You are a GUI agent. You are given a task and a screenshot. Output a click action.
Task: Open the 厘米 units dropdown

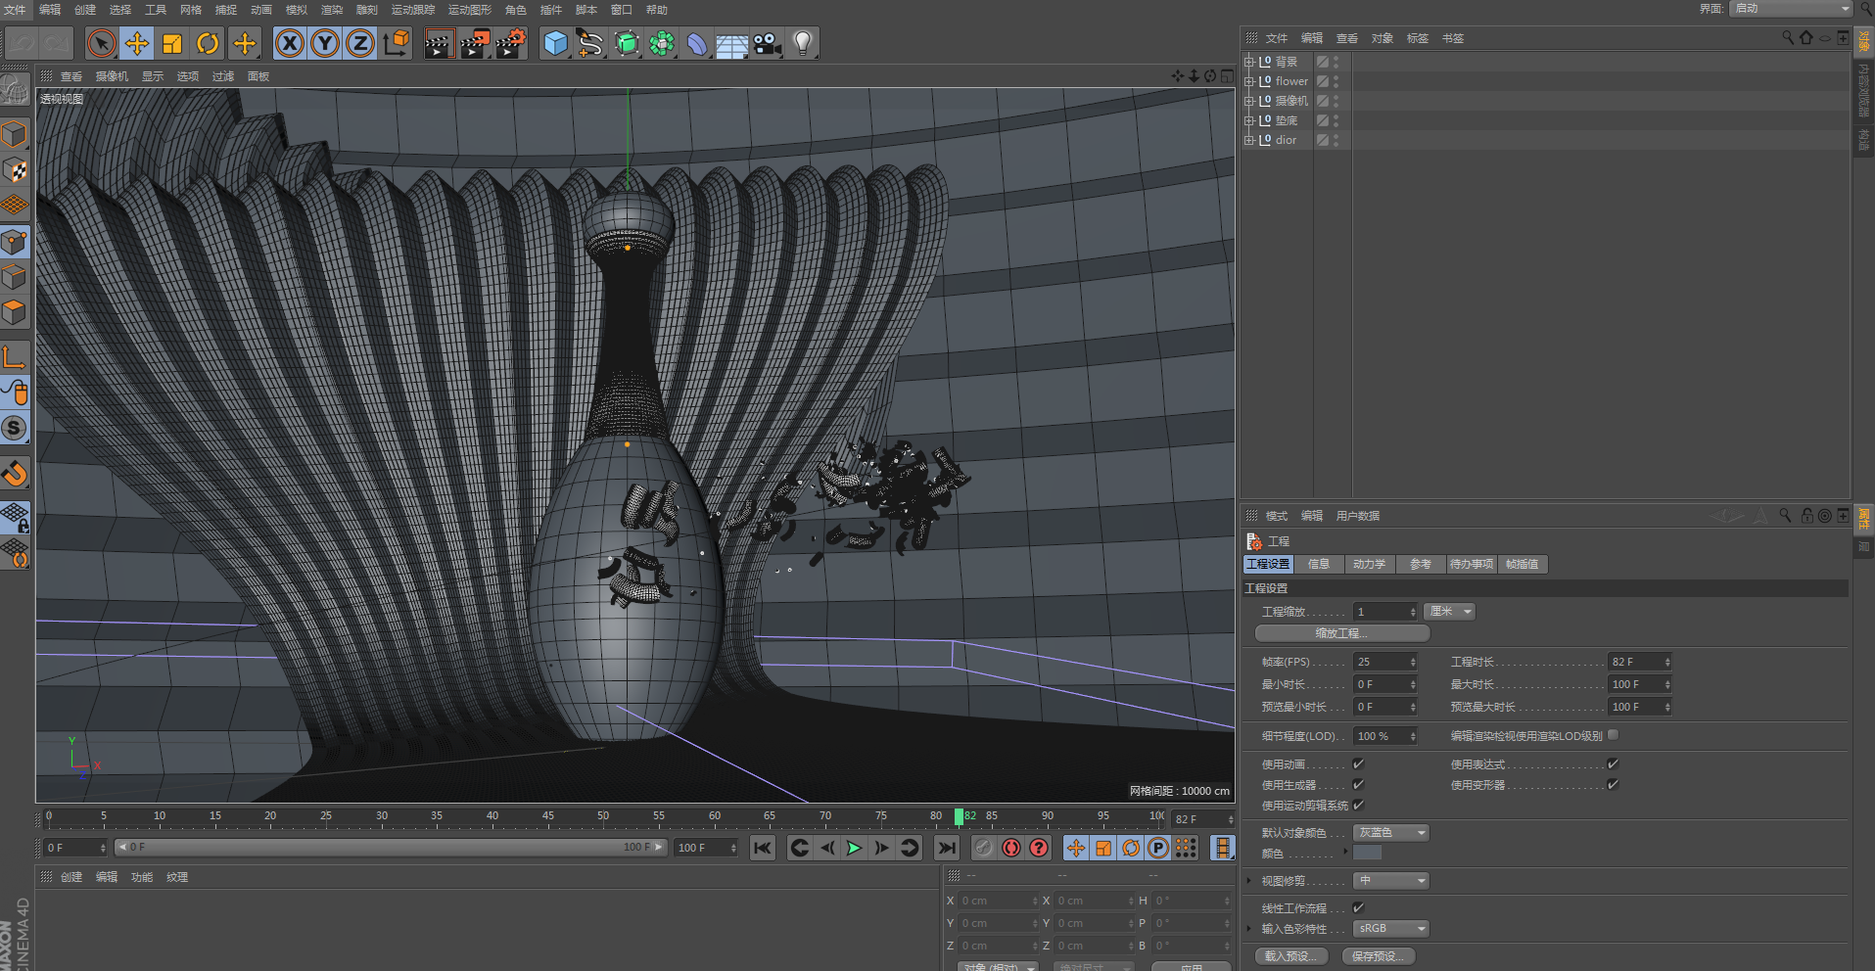[x=1449, y=611]
